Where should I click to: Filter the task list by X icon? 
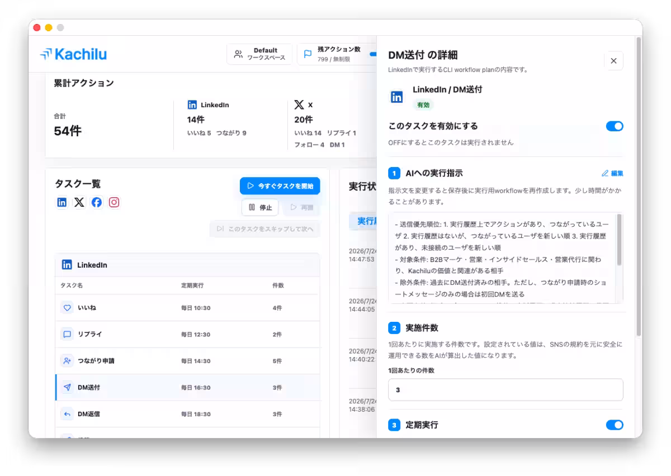click(x=79, y=202)
